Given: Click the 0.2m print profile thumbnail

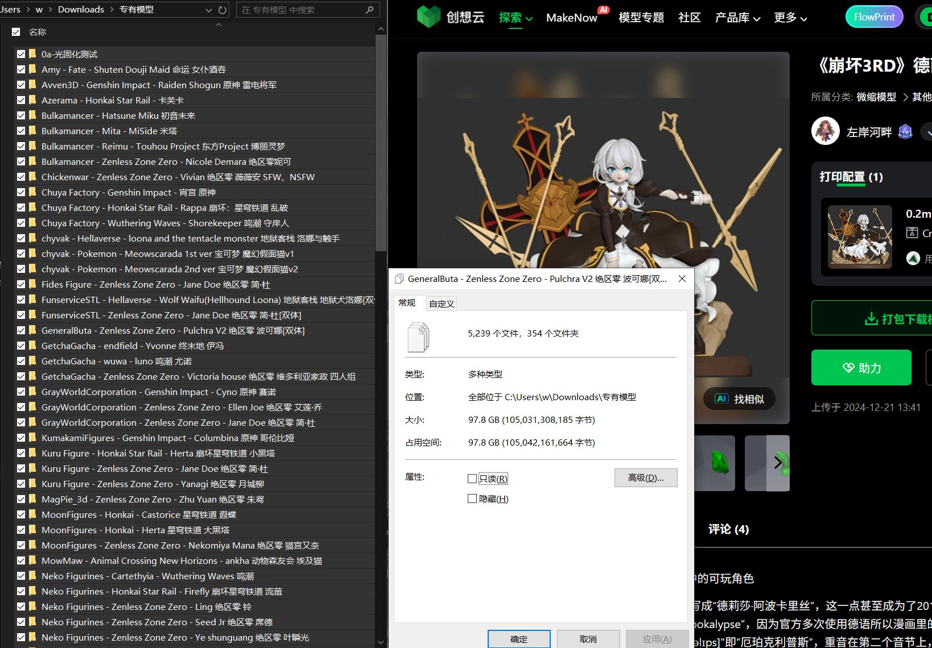Looking at the screenshot, I should point(860,237).
